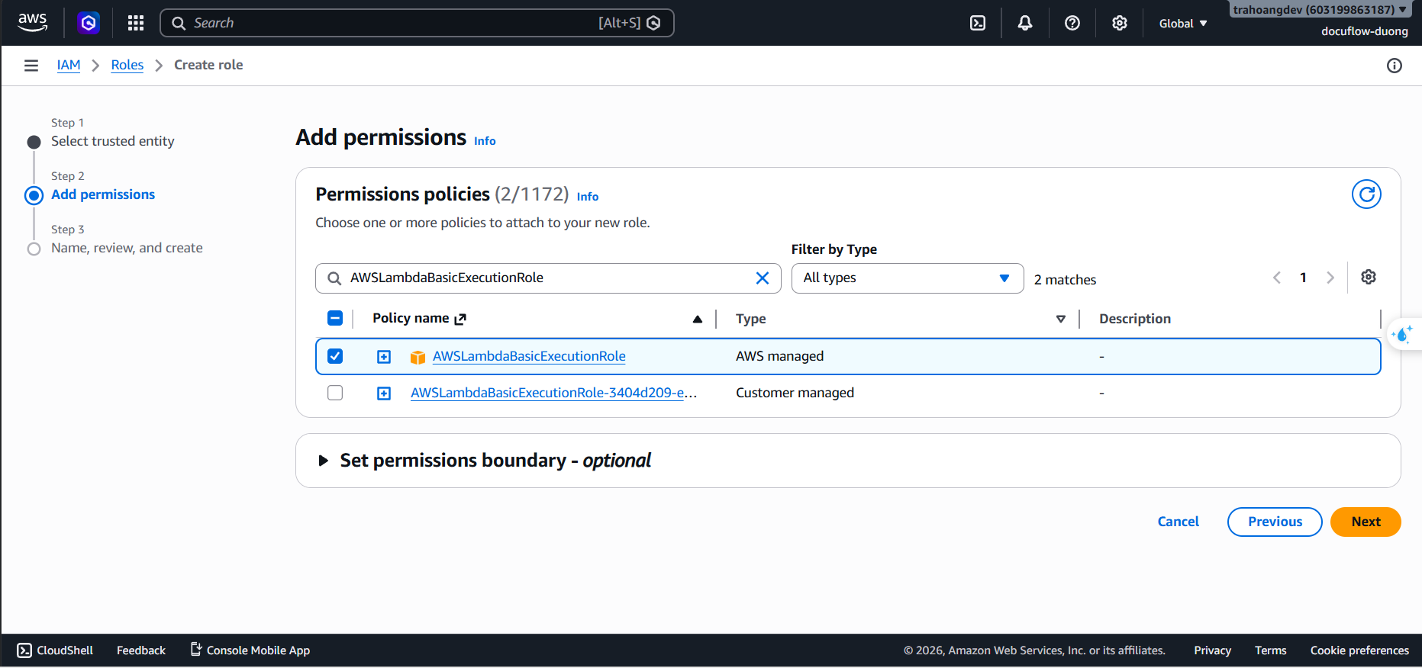
Task: Click the Console Mobile App icon
Action: [196, 650]
